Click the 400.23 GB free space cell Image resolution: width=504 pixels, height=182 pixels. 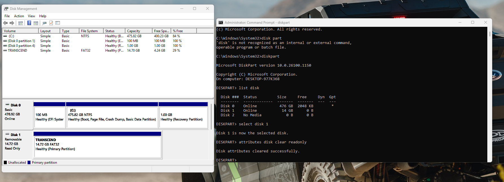point(161,36)
